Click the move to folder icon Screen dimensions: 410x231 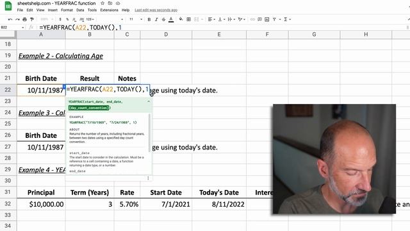(x=110, y=3)
